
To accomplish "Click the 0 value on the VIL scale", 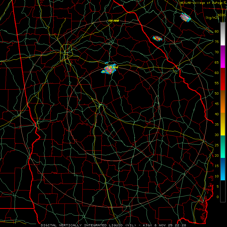I will (218, 197).
